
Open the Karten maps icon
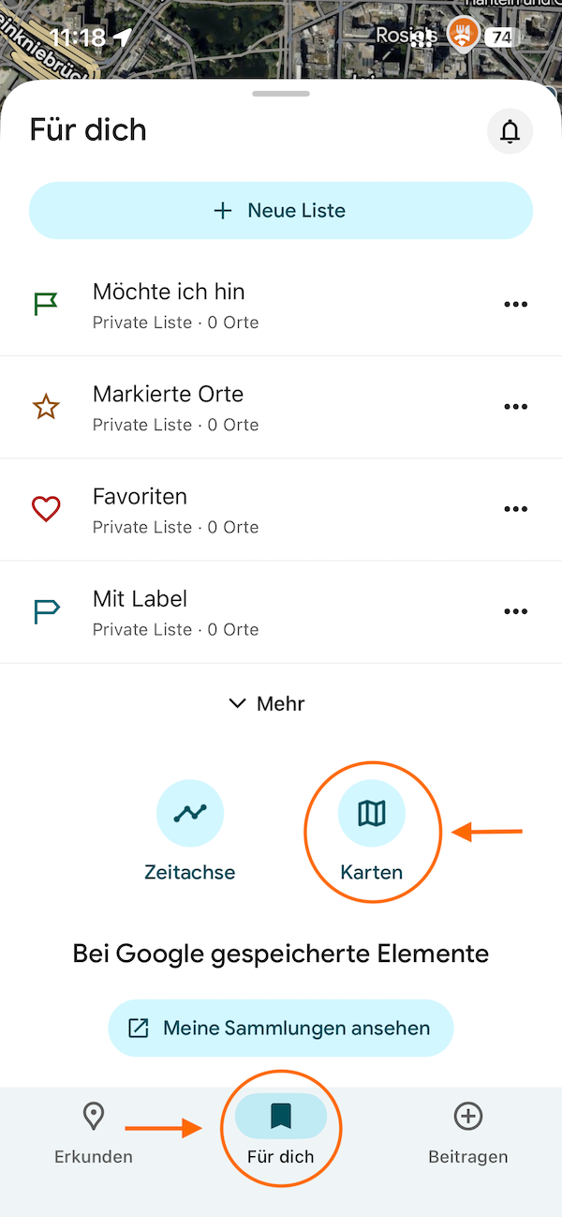[372, 814]
